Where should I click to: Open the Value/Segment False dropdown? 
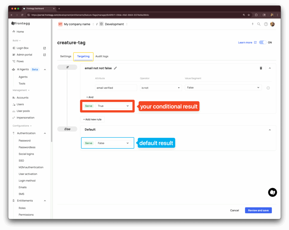pyautogui.click(x=223, y=88)
